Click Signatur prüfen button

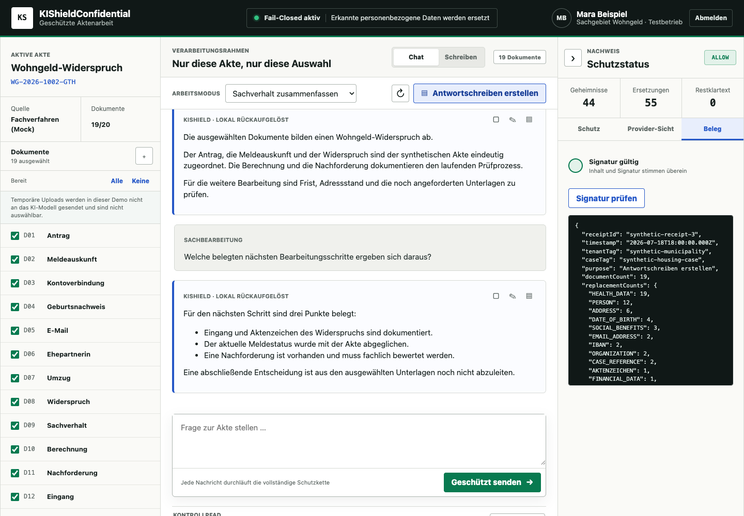tap(607, 198)
